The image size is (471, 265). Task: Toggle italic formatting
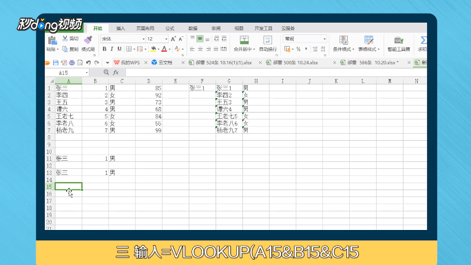[112, 49]
